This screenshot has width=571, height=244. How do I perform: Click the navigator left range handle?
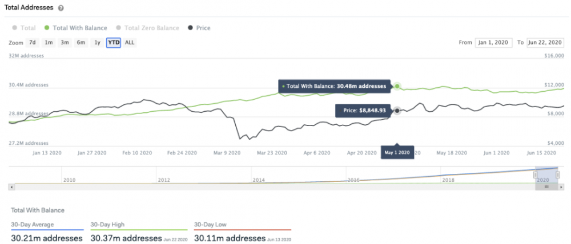coord(536,174)
